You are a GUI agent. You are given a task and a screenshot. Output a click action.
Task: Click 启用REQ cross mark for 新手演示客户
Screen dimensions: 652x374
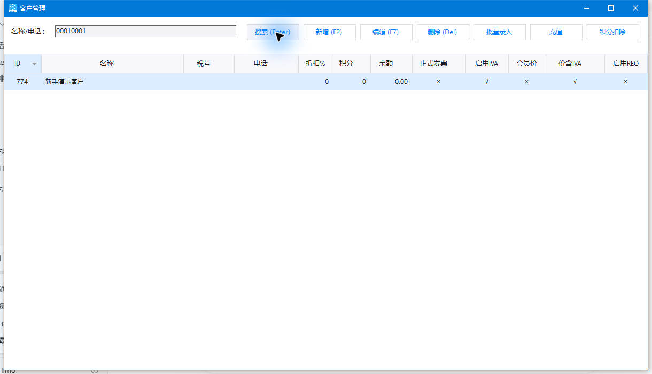click(626, 82)
